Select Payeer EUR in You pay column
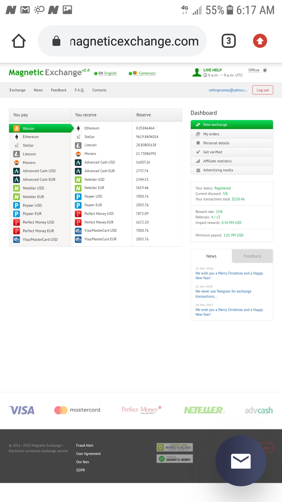 click(32, 214)
